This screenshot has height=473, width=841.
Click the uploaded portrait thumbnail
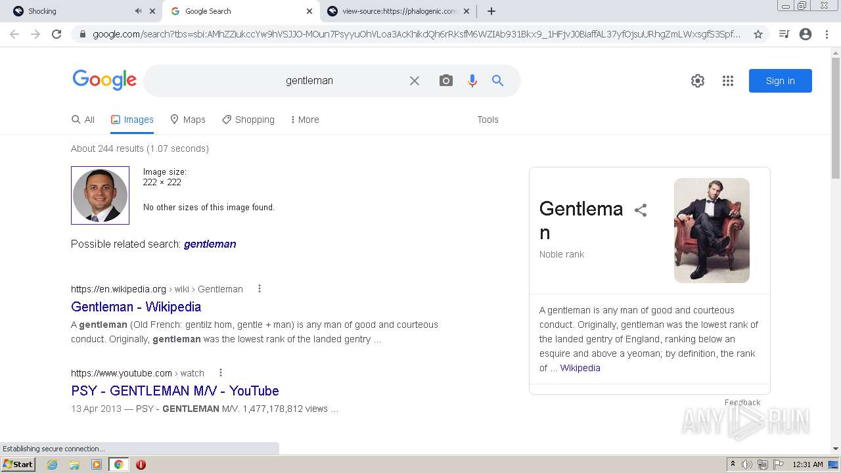pos(100,195)
